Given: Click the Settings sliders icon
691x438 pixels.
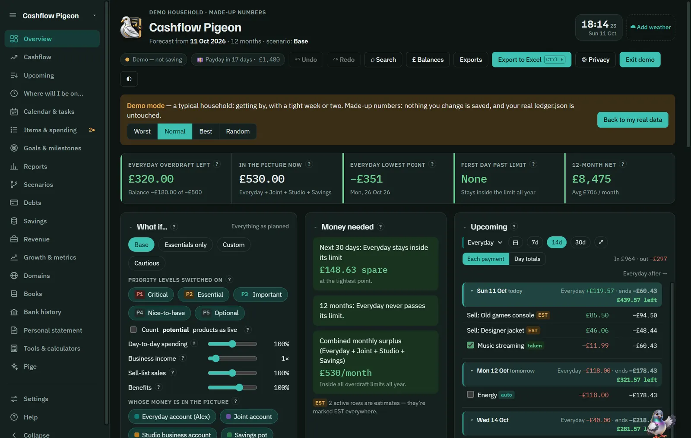Looking at the screenshot, I should 14,399.
